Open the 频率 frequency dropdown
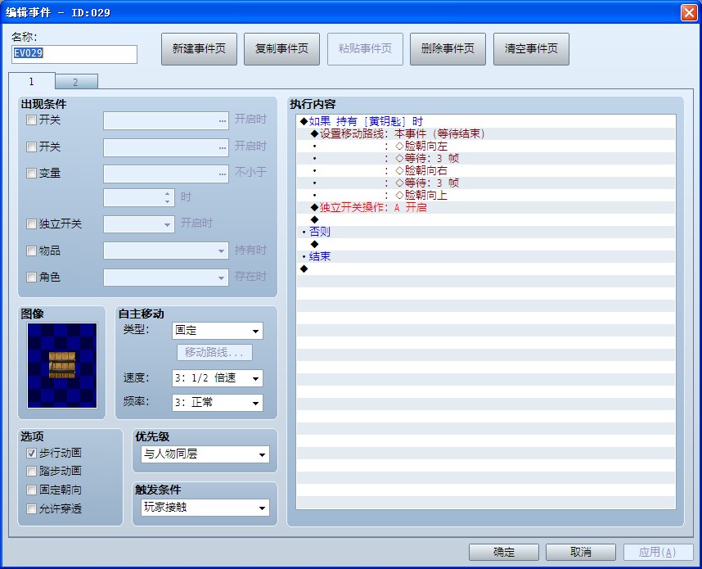 218,403
